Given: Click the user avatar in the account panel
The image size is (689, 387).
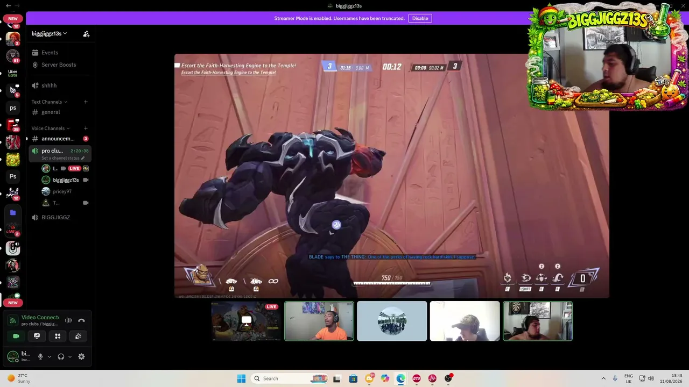Looking at the screenshot, I should 12,356.
